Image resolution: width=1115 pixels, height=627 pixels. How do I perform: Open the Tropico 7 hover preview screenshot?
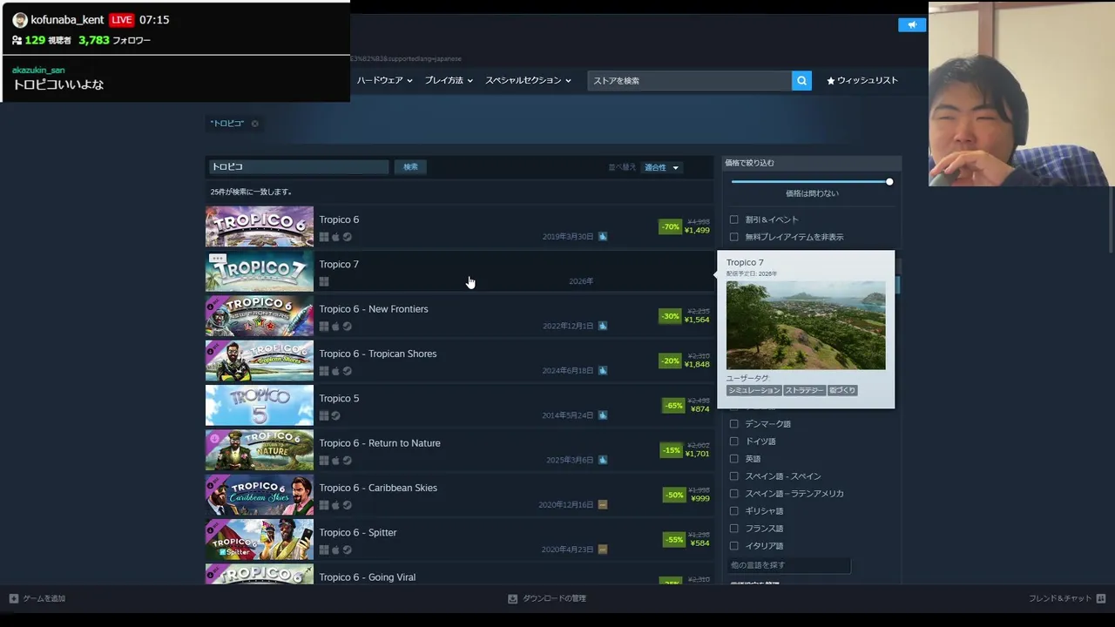806,325
